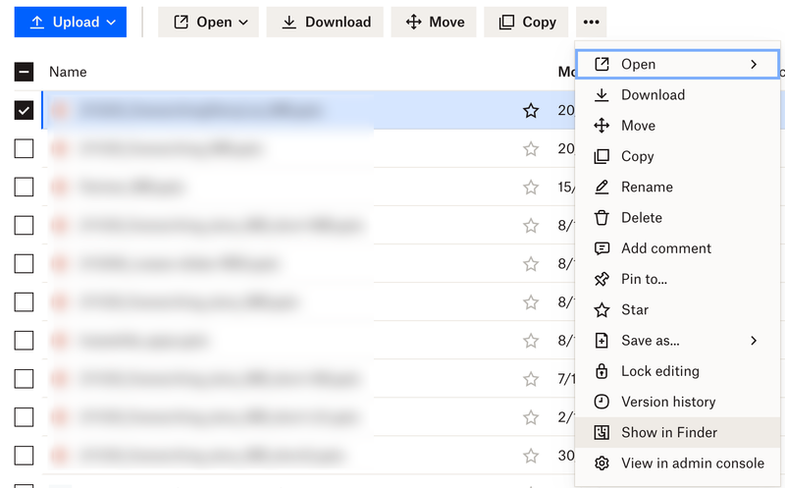Click the Delete trash can icon
Image resolution: width=785 pixels, height=488 pixels.
[602, 217]
